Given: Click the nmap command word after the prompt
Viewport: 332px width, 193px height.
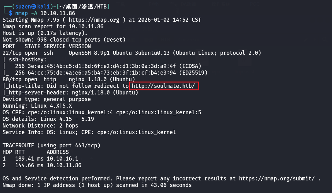Looking at the screenshot, I should coord(21,13).
